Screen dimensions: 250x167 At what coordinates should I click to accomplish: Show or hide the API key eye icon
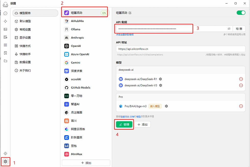click(229, 29)
